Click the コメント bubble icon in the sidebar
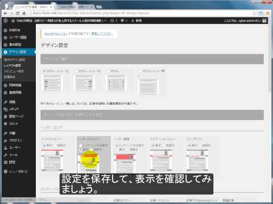Image resolution: width=273 pixels, height=204 pixels. (6, 124)
